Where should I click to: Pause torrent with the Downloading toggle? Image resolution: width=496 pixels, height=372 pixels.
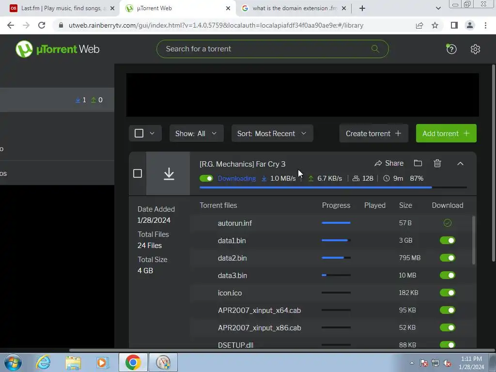tap(206, 178)
